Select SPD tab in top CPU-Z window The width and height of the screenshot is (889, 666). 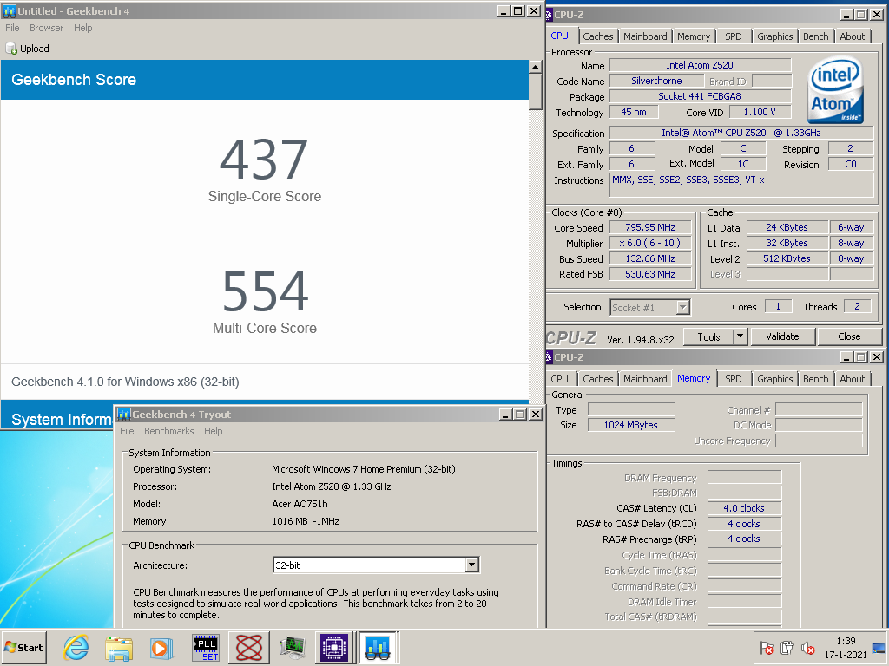tap(733, 36)
